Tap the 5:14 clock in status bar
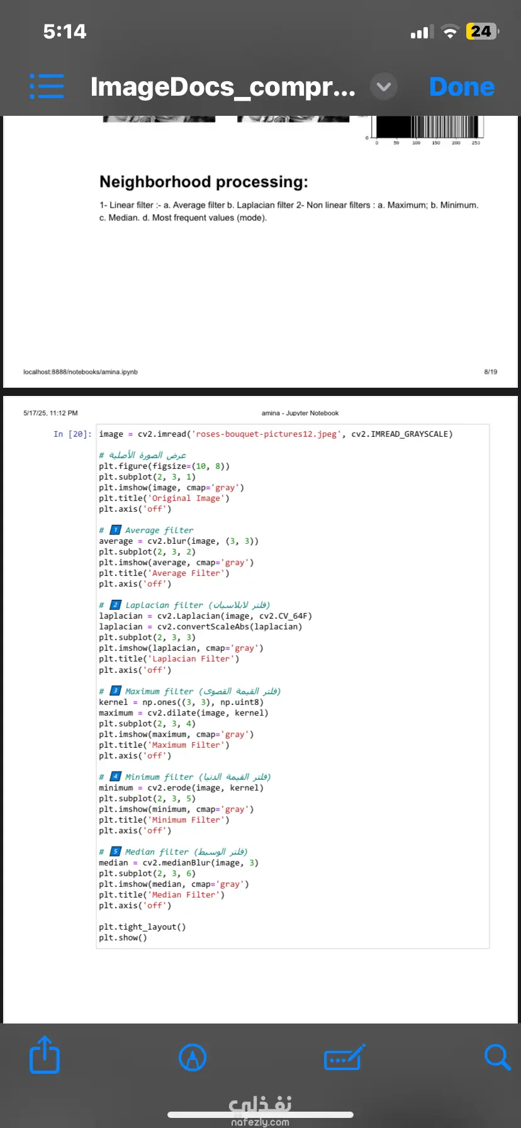Viewport: 521px width, 1128px height. click(x=65, y=31)
